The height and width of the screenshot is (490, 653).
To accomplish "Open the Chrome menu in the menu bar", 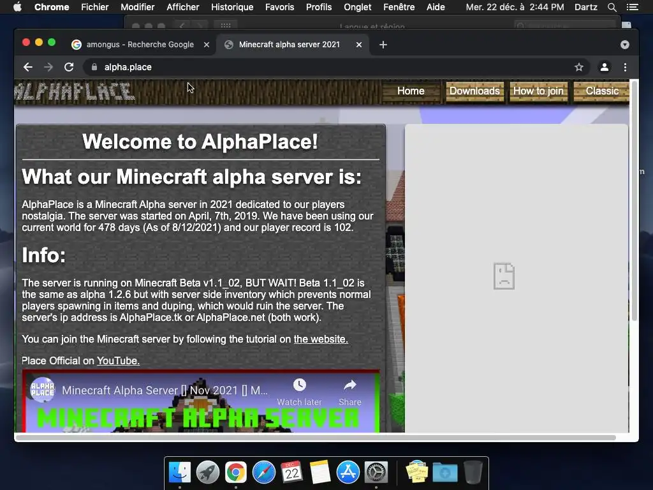I will [x=52, y=7].
